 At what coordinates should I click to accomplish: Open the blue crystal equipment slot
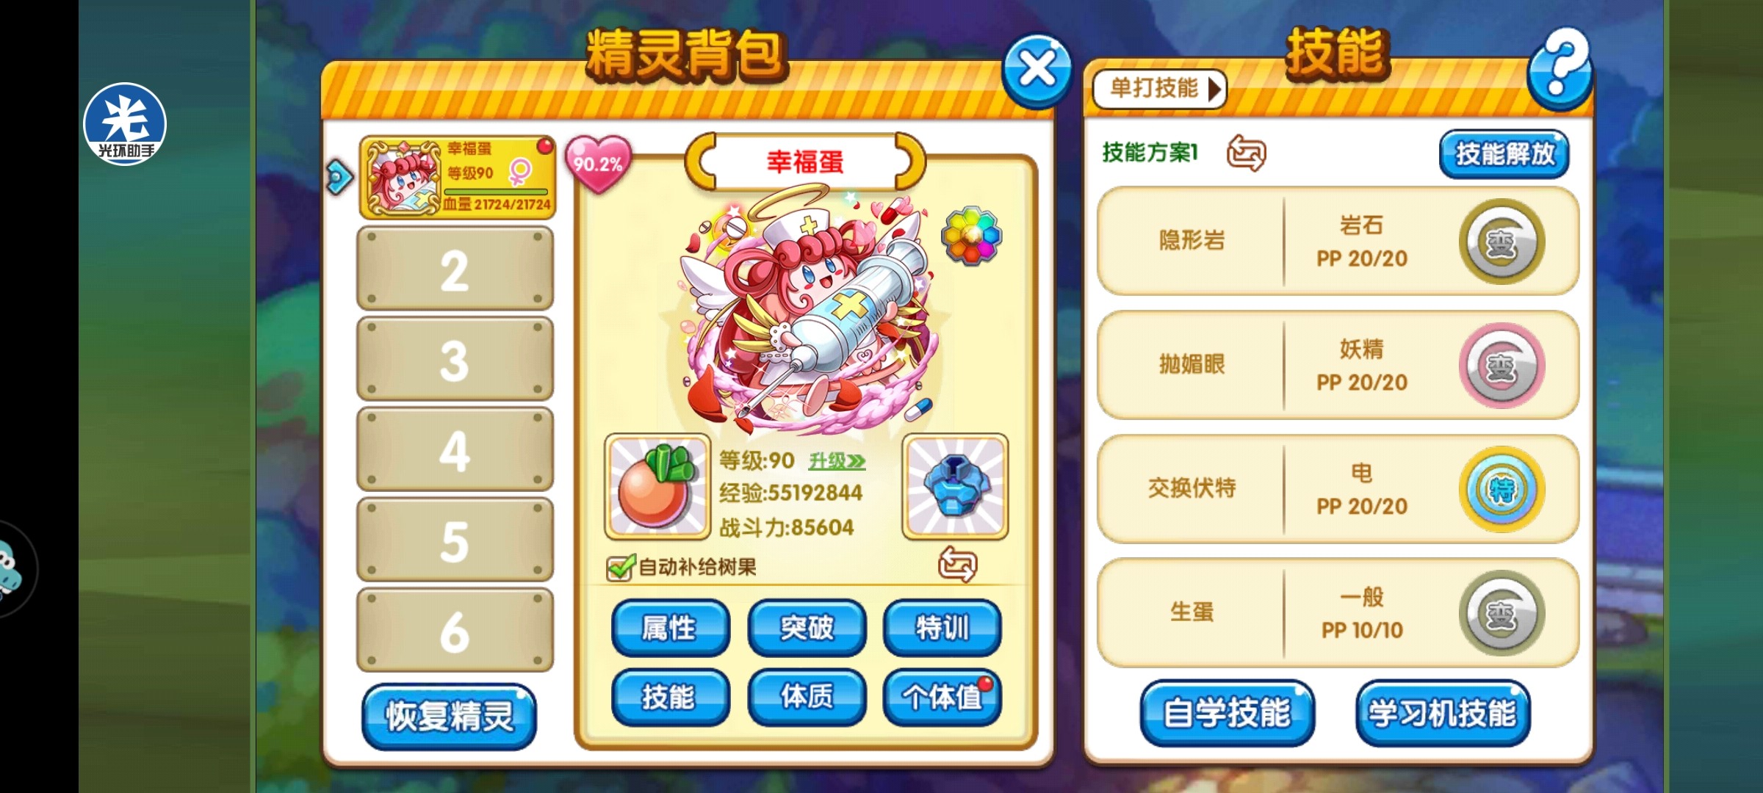[x=955, y=485]
